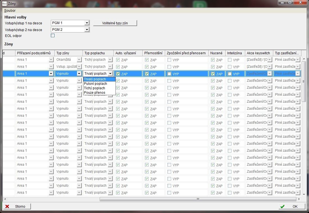Image resolution: width=309 pixels, height=213 pixels.
Task: Click the vertical scrollbar down arrow
Action: click(x=304, y=194)
